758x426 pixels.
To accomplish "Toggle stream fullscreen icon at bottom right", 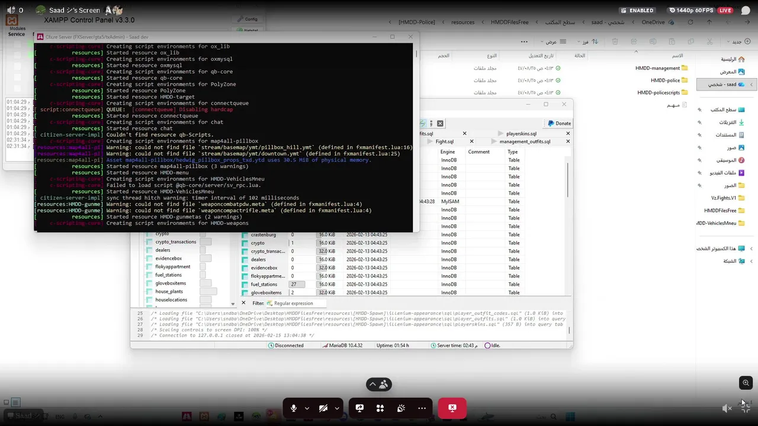I will point(746,408).
